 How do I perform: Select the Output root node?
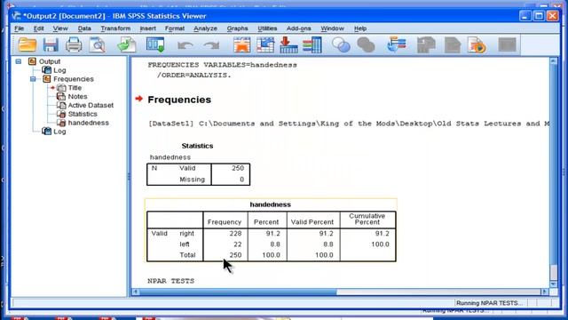[x=50, y=61]
